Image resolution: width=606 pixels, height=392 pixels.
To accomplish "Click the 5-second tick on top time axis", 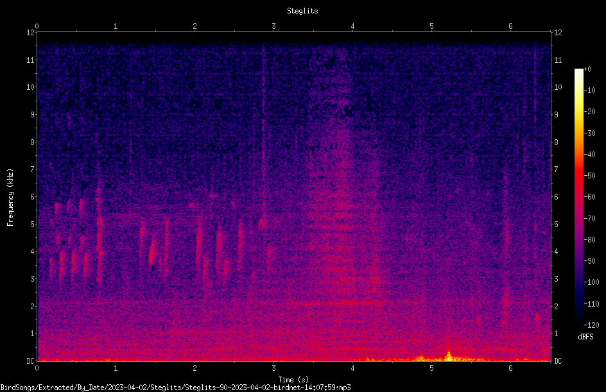I will click(x=431, y=26).
